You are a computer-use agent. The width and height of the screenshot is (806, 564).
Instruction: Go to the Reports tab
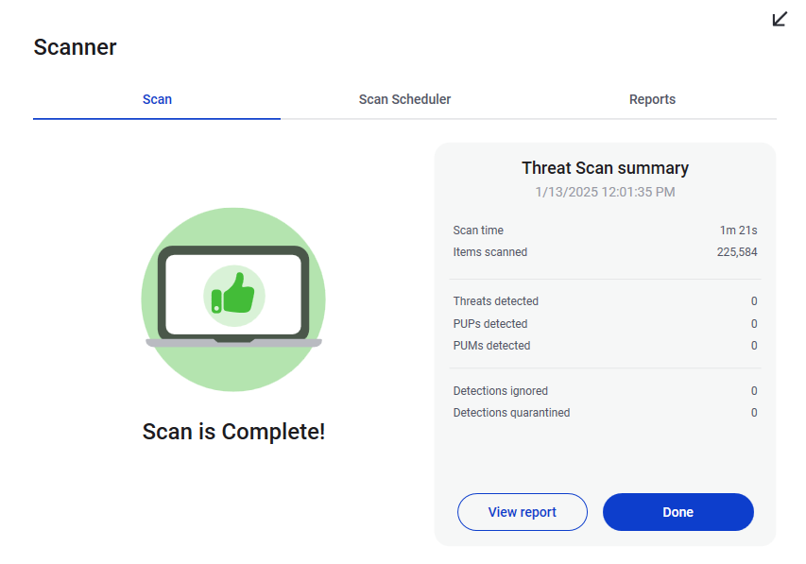point(652,99)
